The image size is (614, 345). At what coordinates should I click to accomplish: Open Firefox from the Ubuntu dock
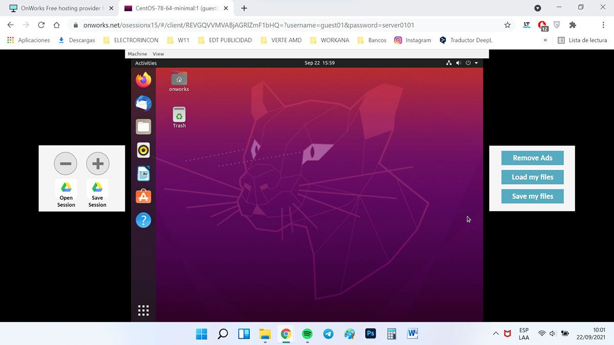[x=144, y=80]
